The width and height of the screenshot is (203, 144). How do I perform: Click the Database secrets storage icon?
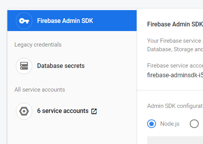pos(24,66)
